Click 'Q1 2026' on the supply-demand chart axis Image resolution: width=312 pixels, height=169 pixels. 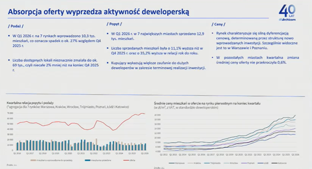(x=145, y=153)
